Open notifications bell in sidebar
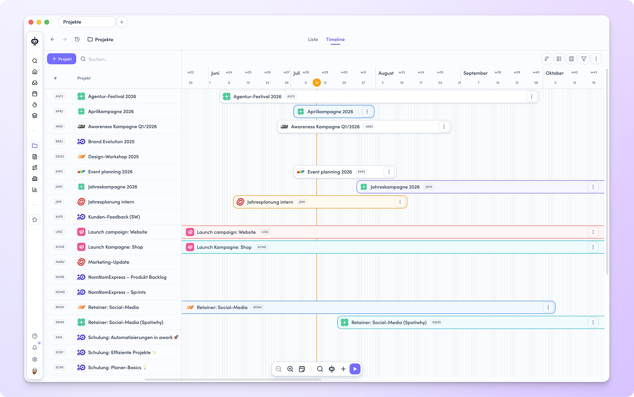Screen dimensions: 634x397 pyautogui.click(x=35, y=348)
